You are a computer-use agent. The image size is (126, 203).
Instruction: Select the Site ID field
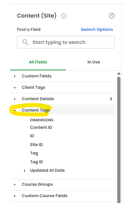pyautogui.click(x=36, y=145)
